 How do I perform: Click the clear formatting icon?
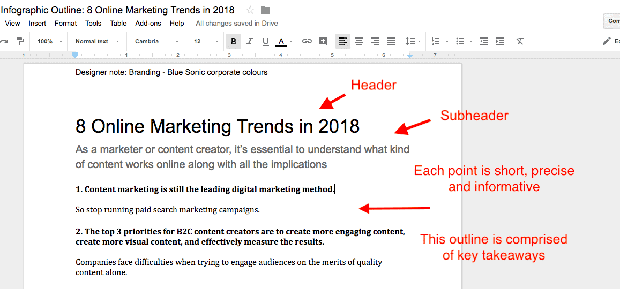520,41
